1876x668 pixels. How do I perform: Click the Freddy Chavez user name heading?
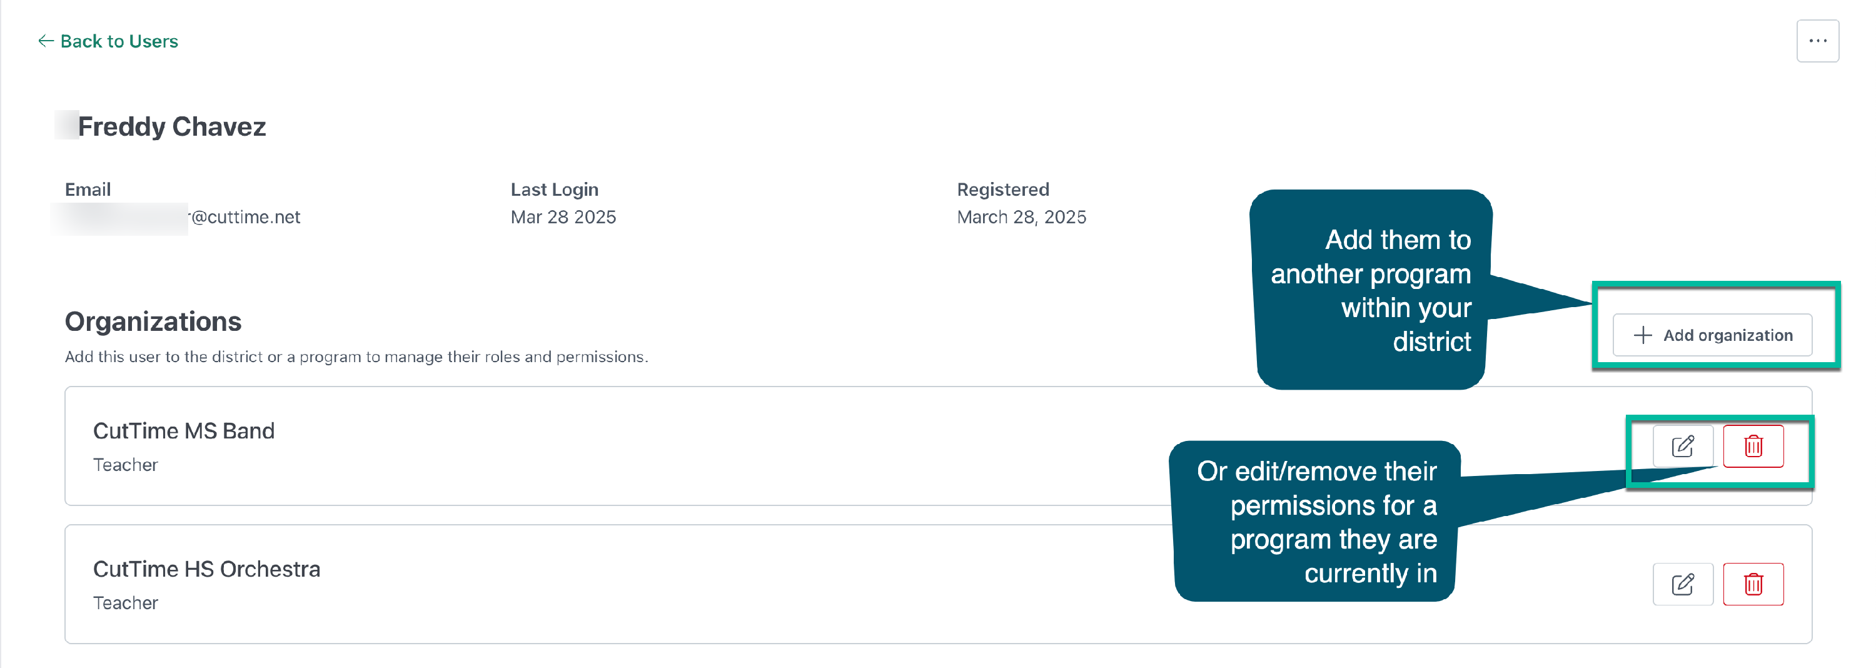coord(172,127)
